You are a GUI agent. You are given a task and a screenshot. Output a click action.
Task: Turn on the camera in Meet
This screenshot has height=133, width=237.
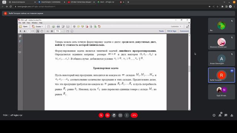pyautogui.click(x=107, y=115)
